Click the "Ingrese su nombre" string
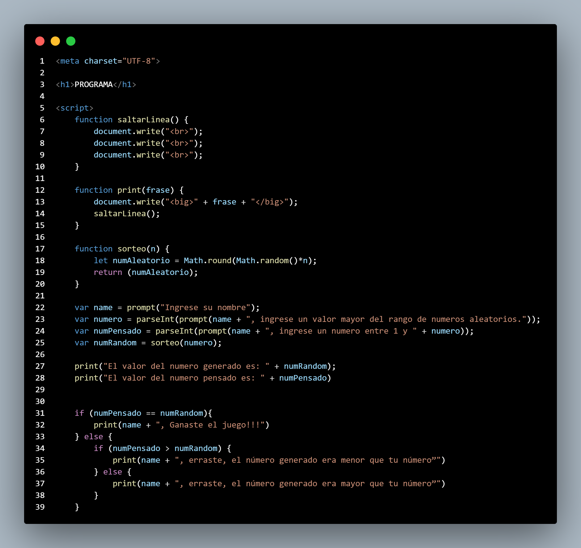Viewport: 581px width, 548px height. pos(205,308)
